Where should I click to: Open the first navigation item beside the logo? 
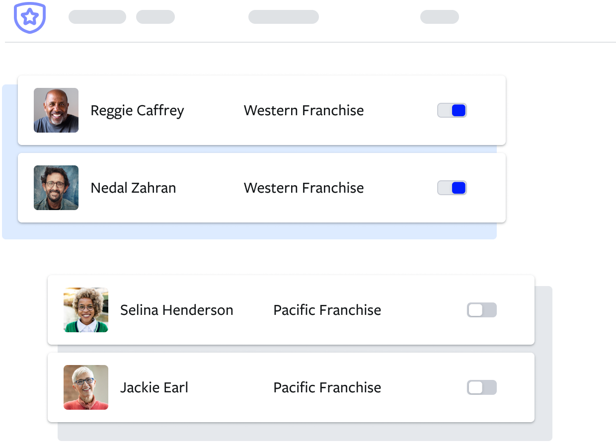point(97,17)
